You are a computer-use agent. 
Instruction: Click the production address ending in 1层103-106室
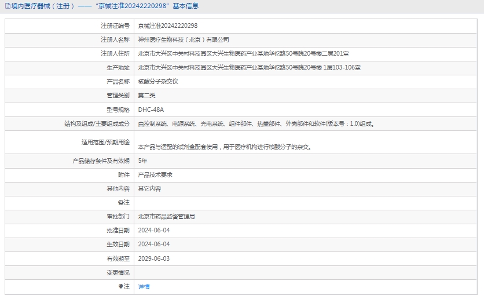pyautogui.click(x=249, y=68)
